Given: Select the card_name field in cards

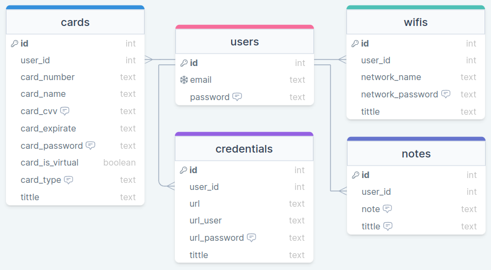Looking at the screenshot, I should tap(75, 94).
